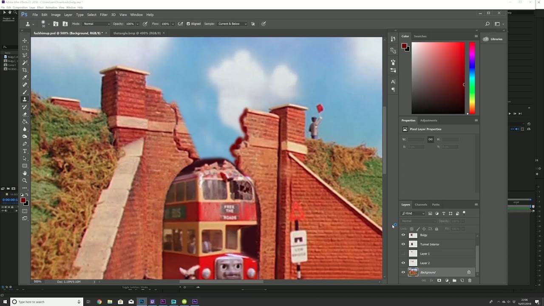544x306 pixels.
Task: Select the Hand tool
Action: [x=25, y=173]
